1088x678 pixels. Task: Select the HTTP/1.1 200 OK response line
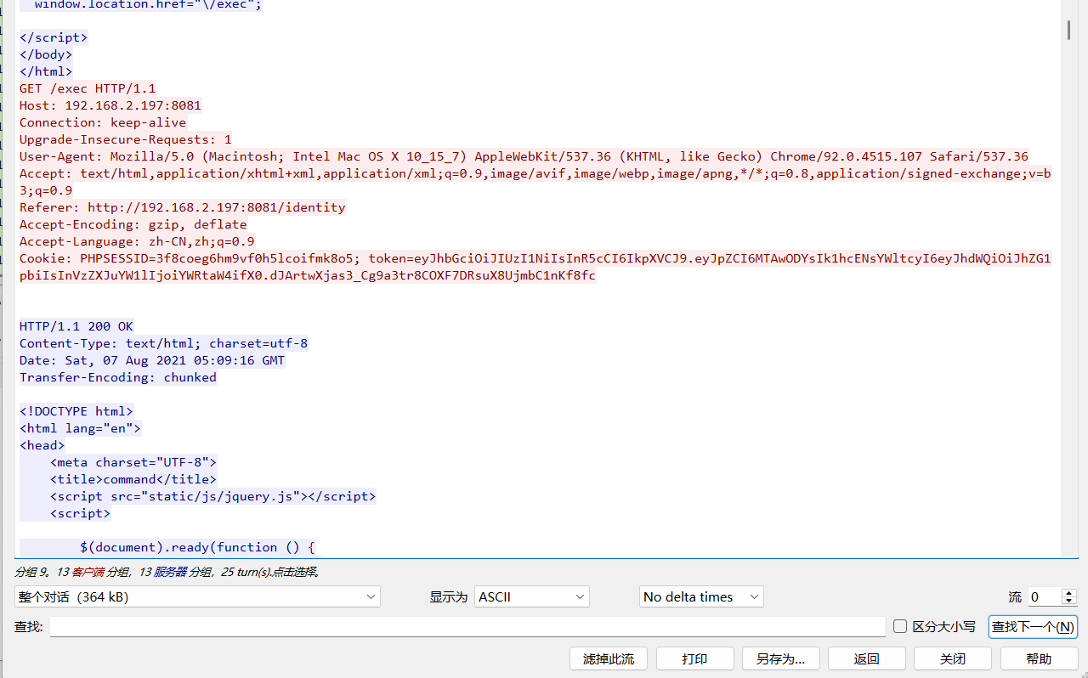(x=76, y=326)
